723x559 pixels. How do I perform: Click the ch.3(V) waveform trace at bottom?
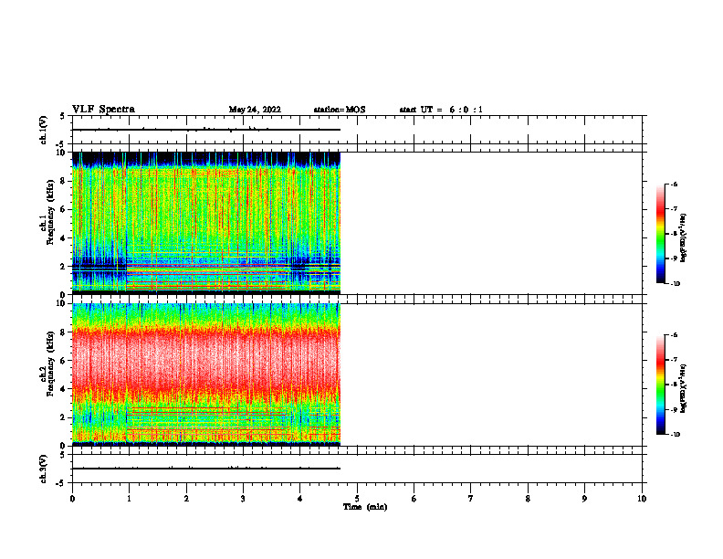coord(206,469)
